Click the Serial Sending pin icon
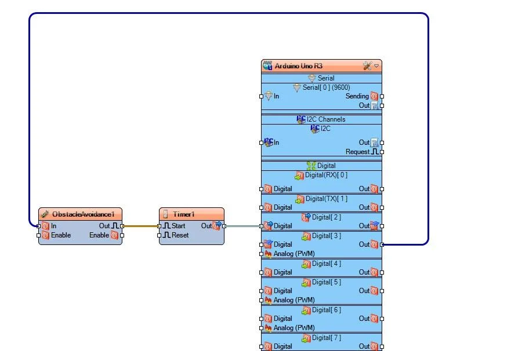The width and height of the screenshot is (511, 351). pos(374,96)
